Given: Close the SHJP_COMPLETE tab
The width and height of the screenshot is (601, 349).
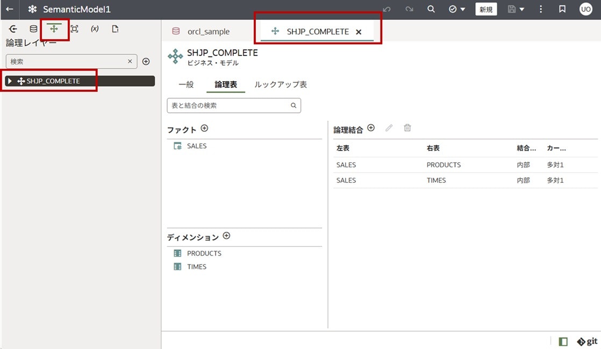Looking at the screenshot, I should tap(359, 32).
